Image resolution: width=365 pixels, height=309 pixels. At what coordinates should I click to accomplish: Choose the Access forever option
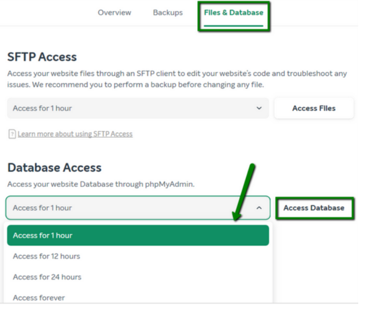coord(39,298)
